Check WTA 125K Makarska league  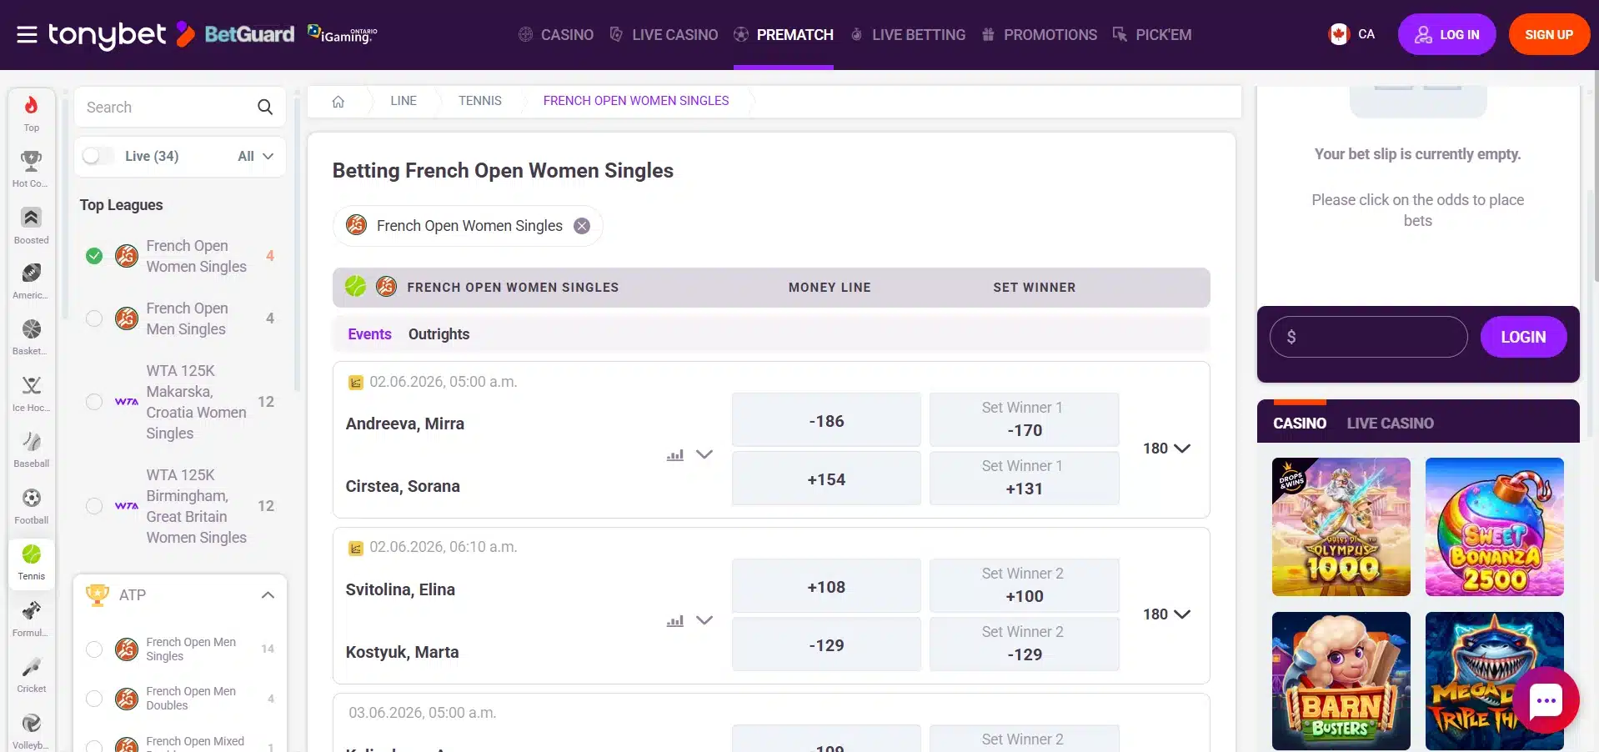click(94, 402)
